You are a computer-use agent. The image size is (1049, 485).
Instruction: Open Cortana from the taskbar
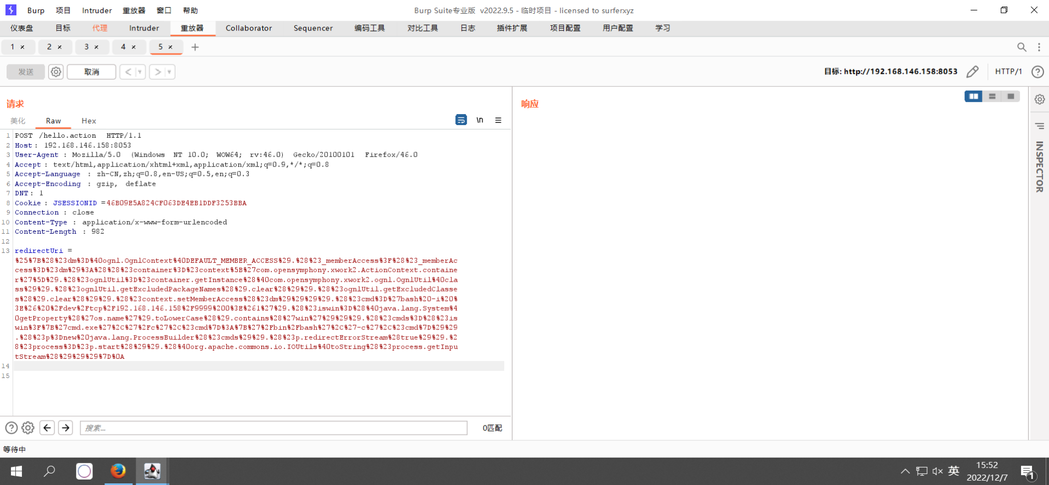pyautogui.click(x=84, y=471)
